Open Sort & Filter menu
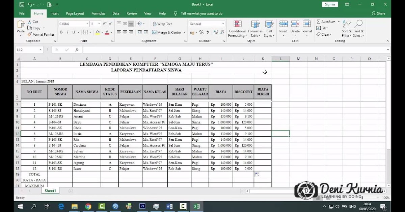405x212 pixels. pyautogui.click(x=347, y=29)
